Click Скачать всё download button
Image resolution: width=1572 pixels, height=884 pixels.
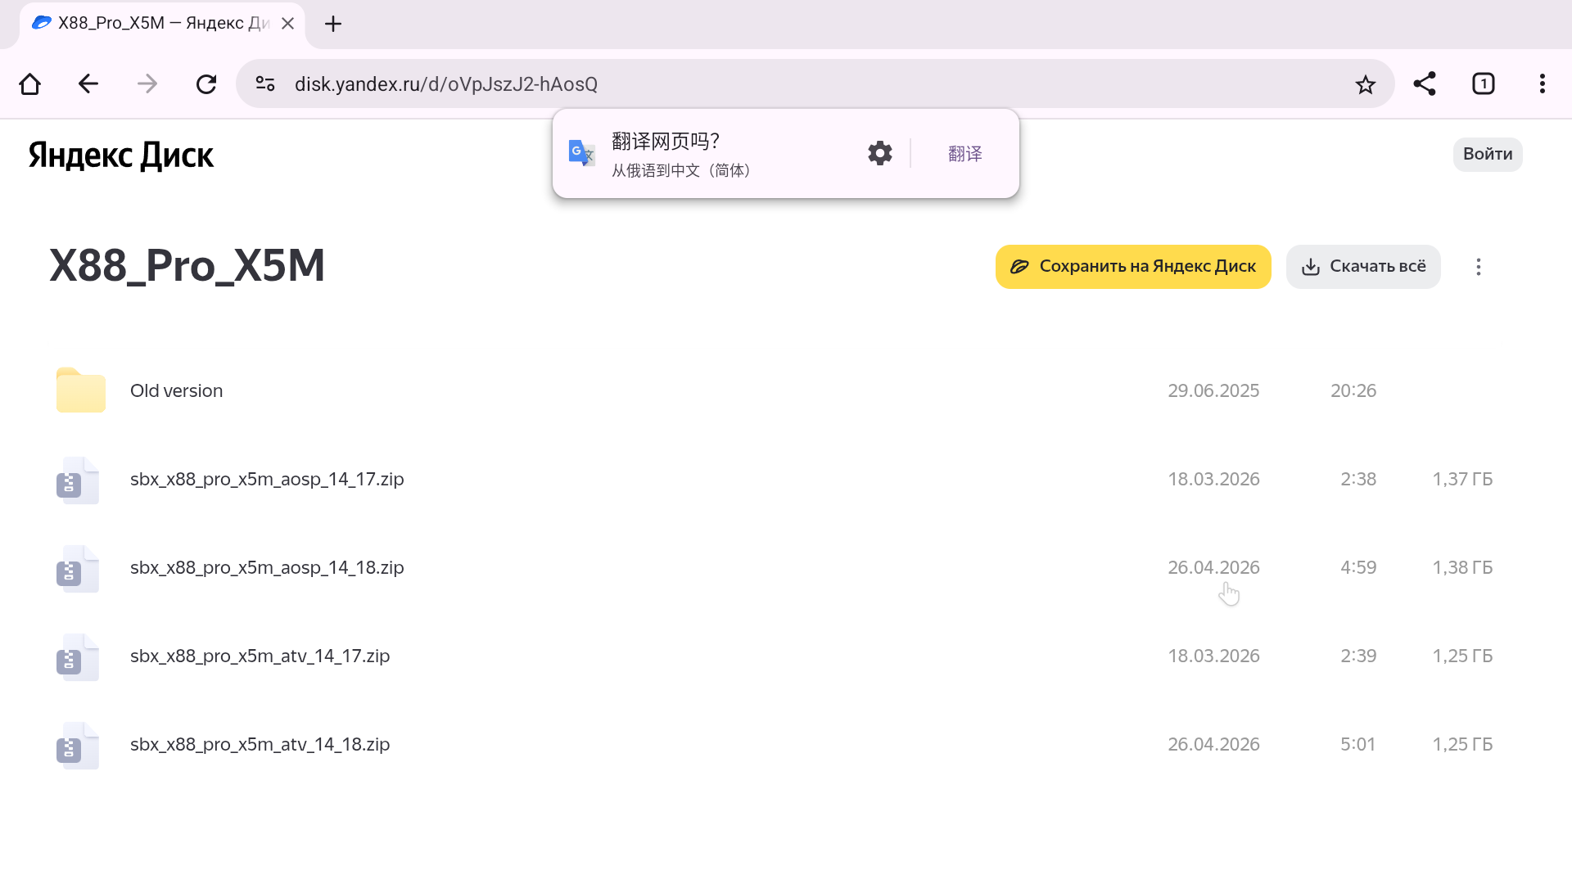pyautogui.click(x=1363, y=267)
